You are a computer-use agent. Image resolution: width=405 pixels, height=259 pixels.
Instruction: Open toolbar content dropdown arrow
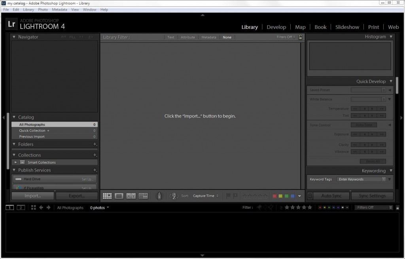(299, 196)
